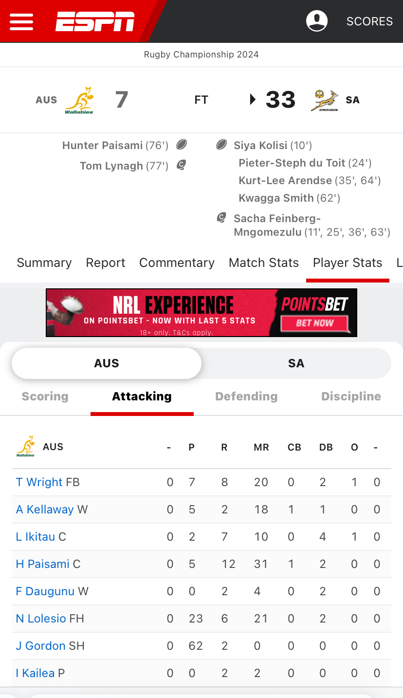Viewport: 403px width, 698px height.
Task: Click BET NOW in PointsBet ad
Action: click(x=315, y=323)
